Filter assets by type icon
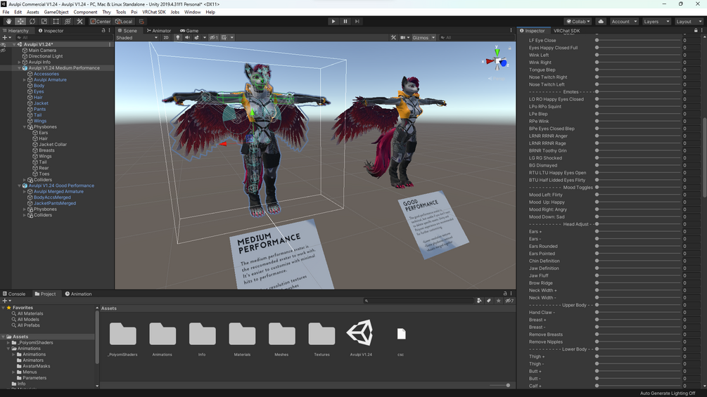 coord(479,301)
